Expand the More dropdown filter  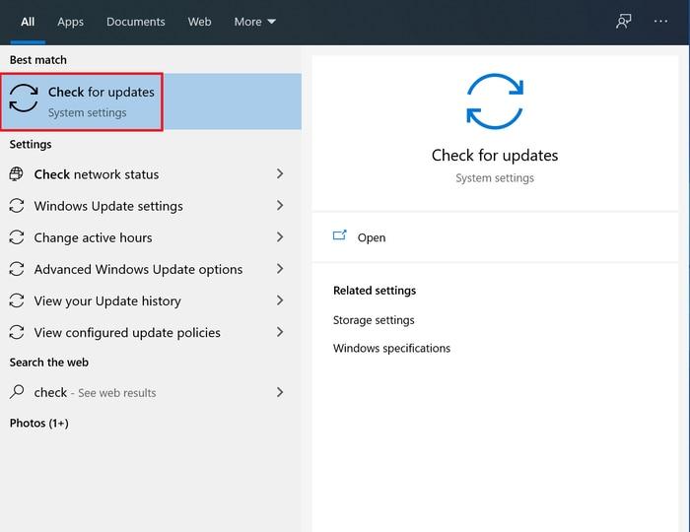pyautogui.click(x=254, y=22)
